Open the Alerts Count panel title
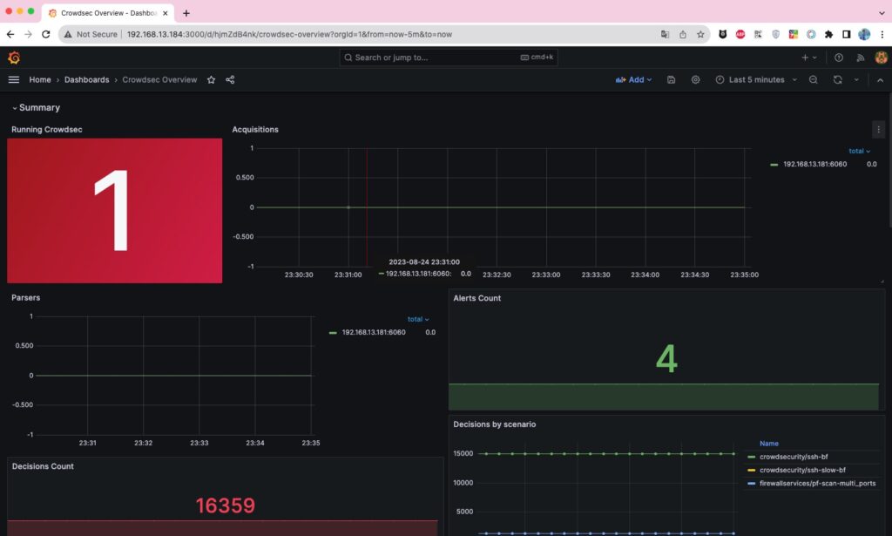The height and width of the screenshot is (536, 892). [x=476, y=298]
